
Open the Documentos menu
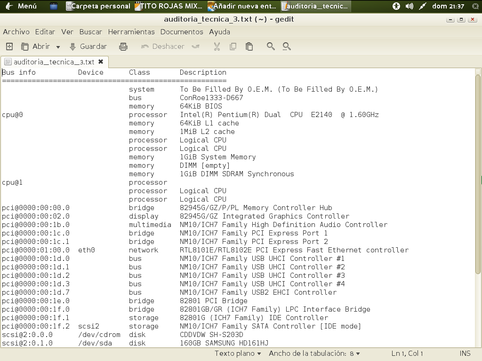tap(182, 32)
